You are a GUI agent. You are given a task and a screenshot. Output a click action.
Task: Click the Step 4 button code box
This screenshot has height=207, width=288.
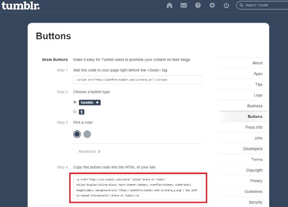tap(138, 187)
